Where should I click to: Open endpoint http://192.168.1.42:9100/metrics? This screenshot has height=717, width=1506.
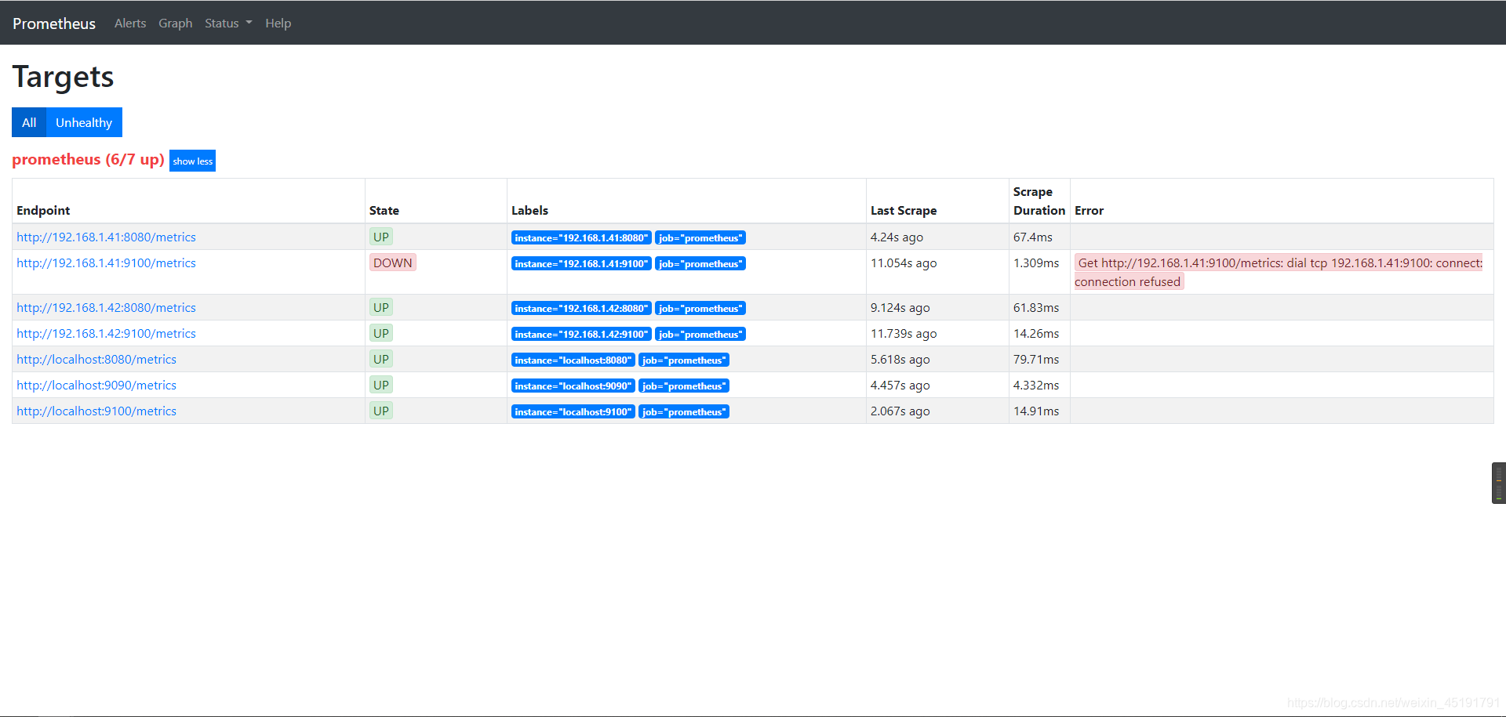click(x=106, y=333)
